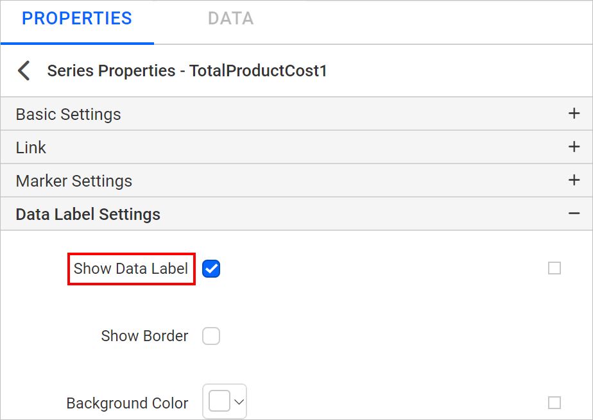This screenshot has width=593, height=420.
Task: Click the plus icon beside Marker Settings
Action: [574, 180]
